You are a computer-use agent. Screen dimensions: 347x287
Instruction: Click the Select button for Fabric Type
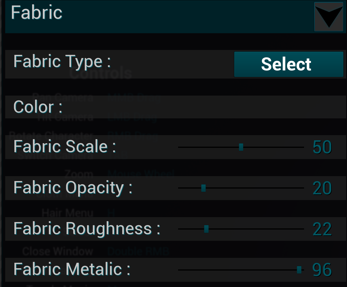pos(288,64)
